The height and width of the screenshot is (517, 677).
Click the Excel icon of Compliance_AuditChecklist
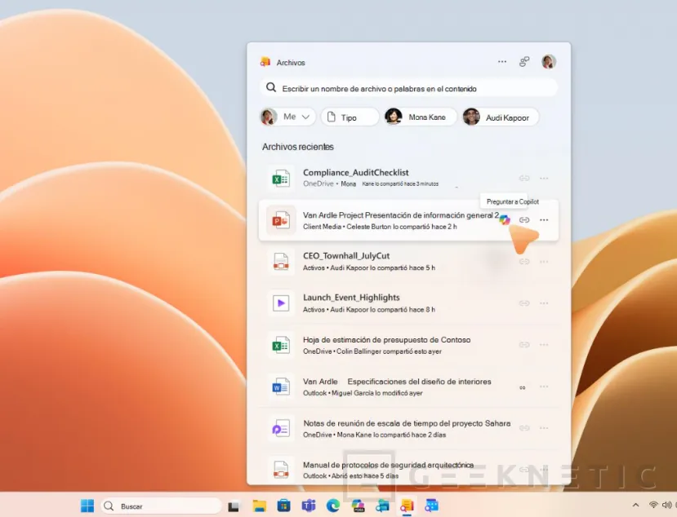pos(282,178)
